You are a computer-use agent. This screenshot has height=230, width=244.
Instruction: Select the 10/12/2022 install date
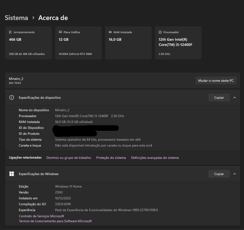(63, 198)
